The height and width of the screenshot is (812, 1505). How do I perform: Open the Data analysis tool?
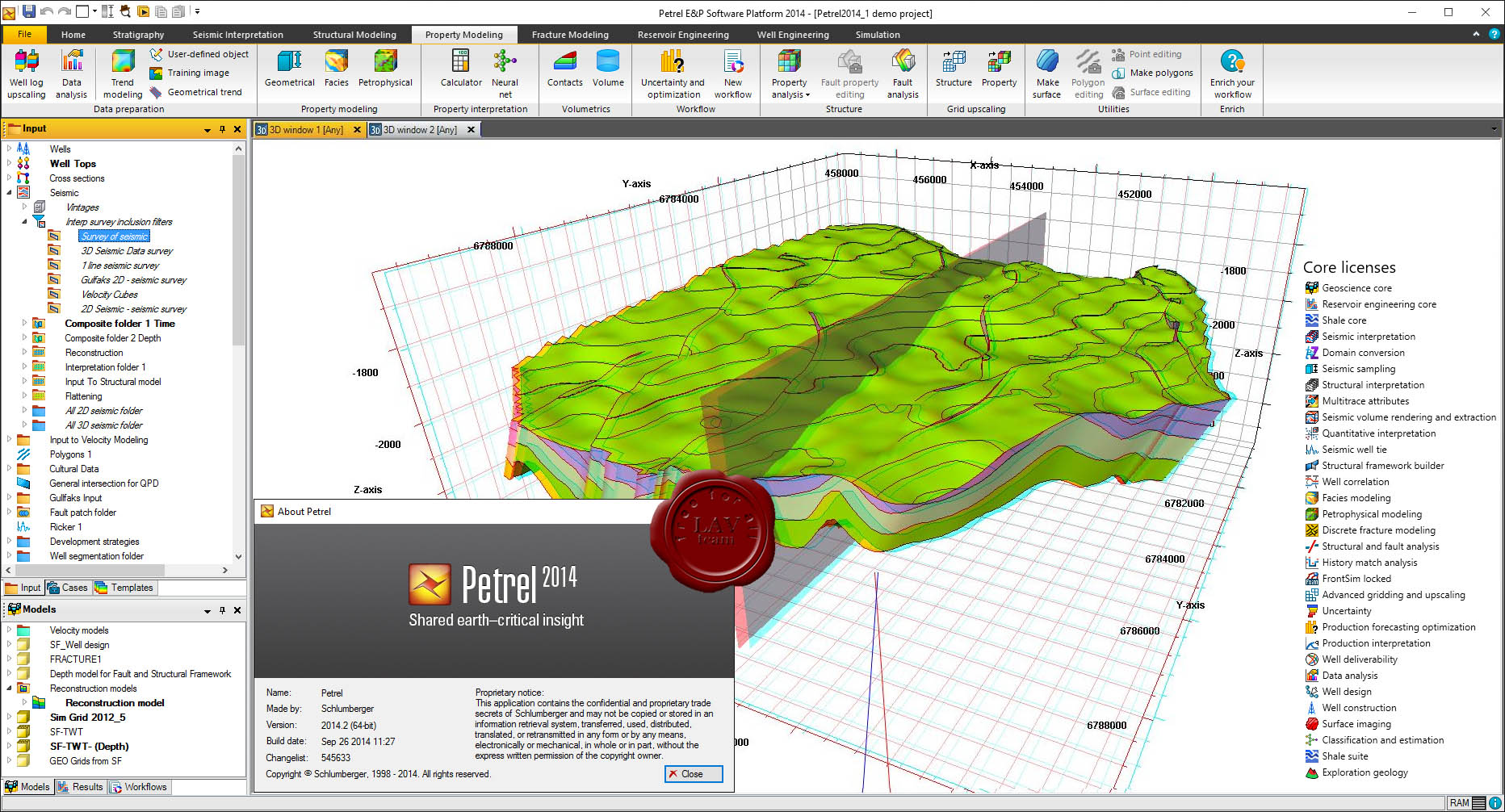tap(72, 73)
